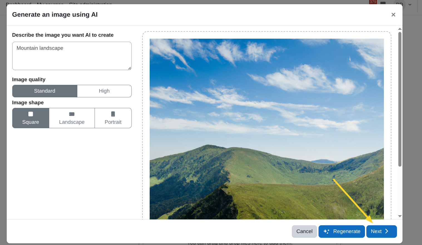Go to the Dashboard menu item
Image resolution: width=422 pixels, height=245 pixels.
click(19, 4)
